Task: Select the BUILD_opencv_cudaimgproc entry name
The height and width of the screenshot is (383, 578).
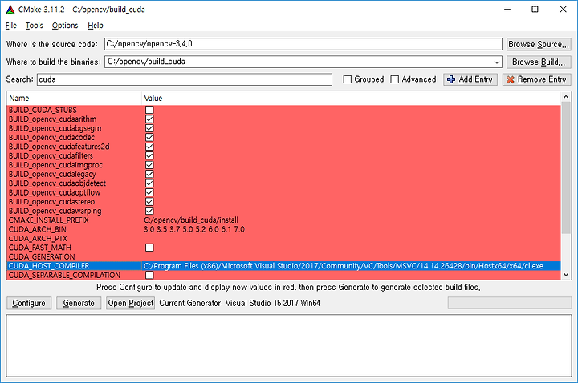Action: tap(55, 165)
